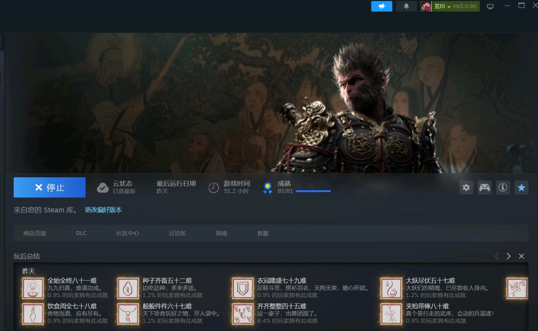Click 衣冠隆盛七十九难 achievement icon
Image resolution: width=538 pixels, height=331 pixels.
tap(243, 288)
